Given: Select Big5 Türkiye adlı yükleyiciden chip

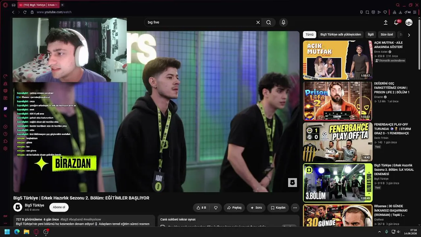Looking at the screenshot, I should (340, 35).
